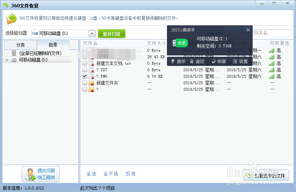This screenshot has width=296, height=192.
Task: Click the recoverability bars of ?.PNG row
Action: [x=271, y=76]
